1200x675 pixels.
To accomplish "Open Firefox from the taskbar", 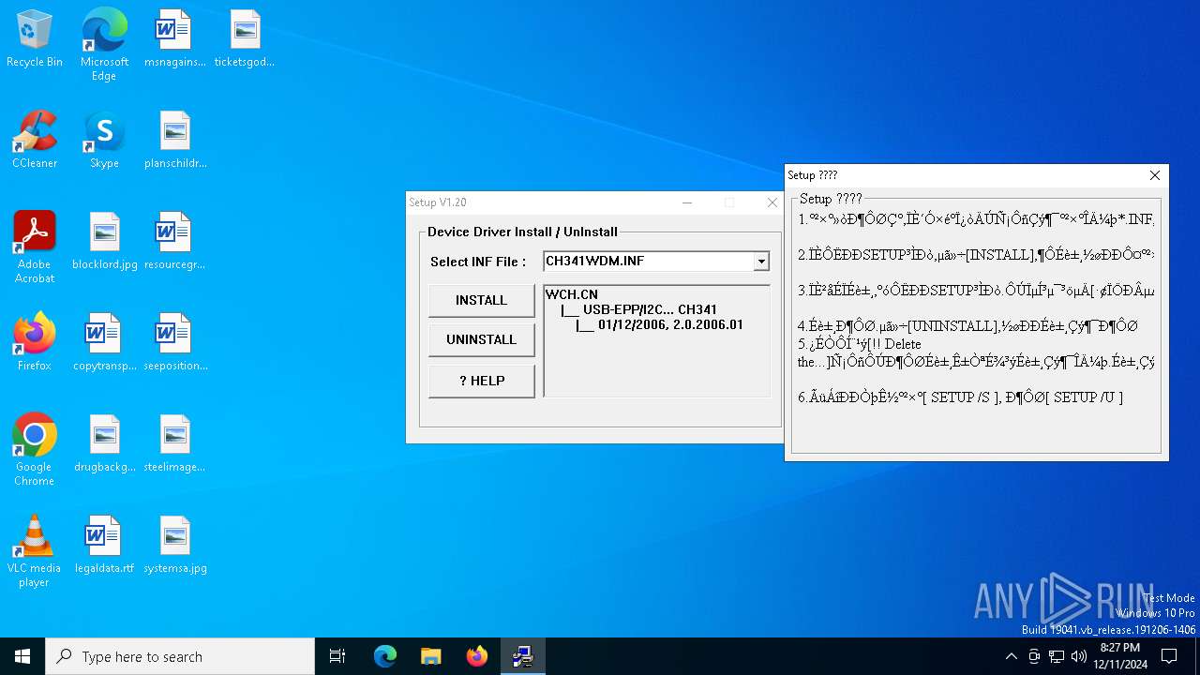I will [477, 656].
